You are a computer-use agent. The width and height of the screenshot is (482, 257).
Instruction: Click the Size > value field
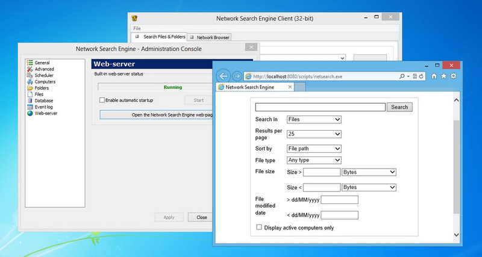[322, 172]
